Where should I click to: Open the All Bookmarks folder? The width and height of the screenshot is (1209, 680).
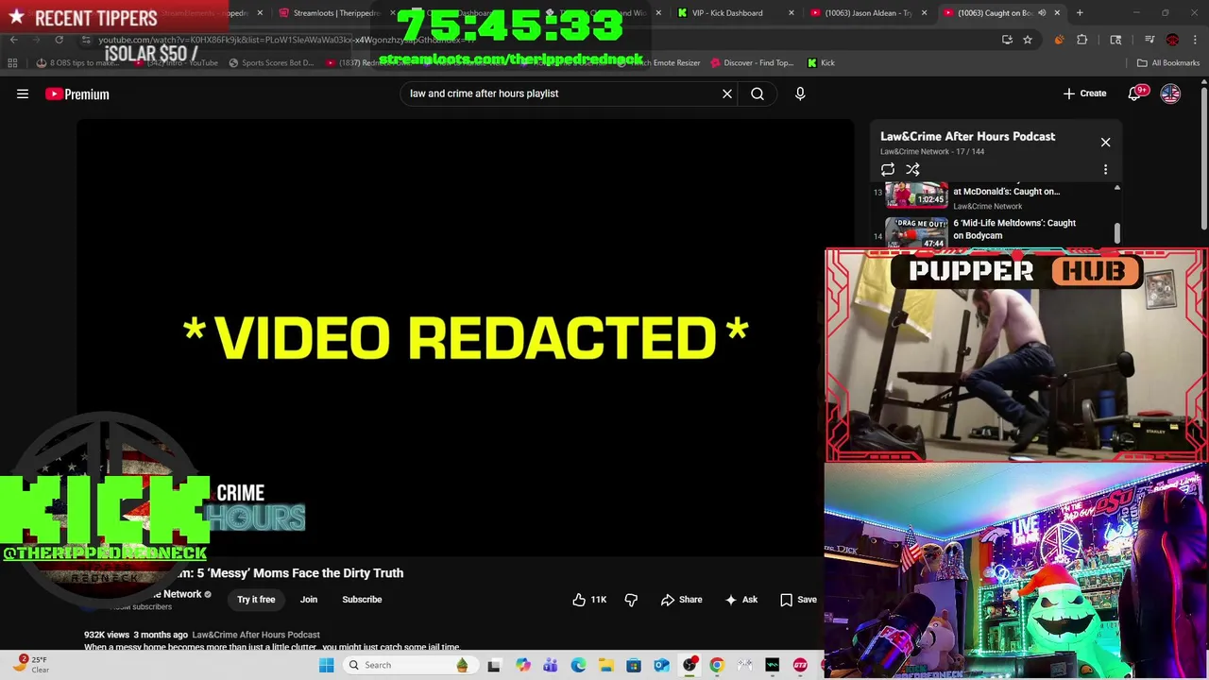[x=1168, y=63]
